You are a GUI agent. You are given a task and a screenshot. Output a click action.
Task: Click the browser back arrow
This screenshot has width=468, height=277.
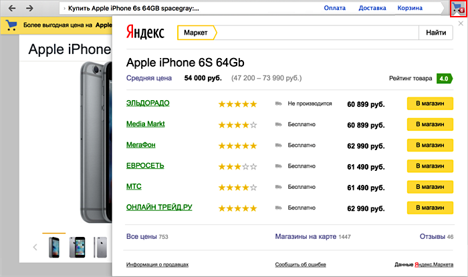[x=11, y=8]
